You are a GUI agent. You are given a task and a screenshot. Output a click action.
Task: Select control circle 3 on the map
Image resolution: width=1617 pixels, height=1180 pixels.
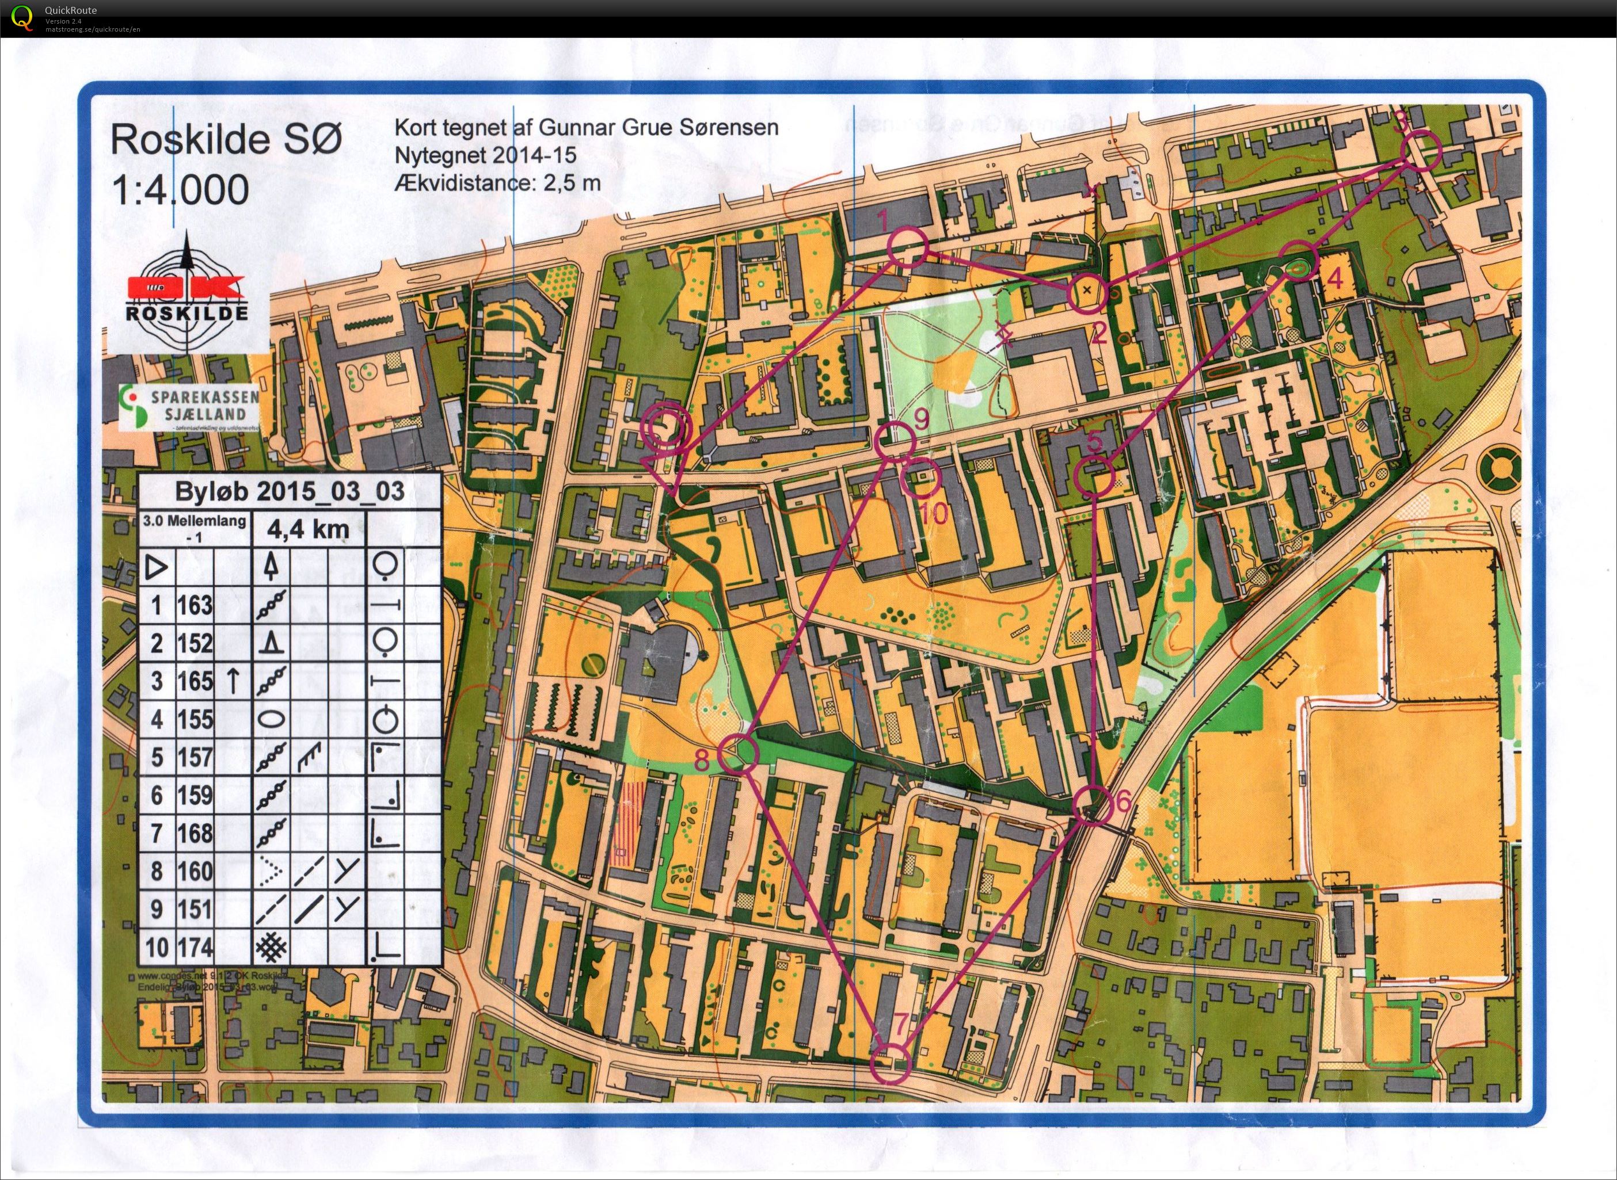pos(1421,151)
